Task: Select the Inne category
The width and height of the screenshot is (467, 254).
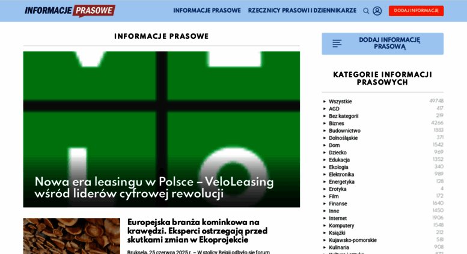Action: point(334,211)
